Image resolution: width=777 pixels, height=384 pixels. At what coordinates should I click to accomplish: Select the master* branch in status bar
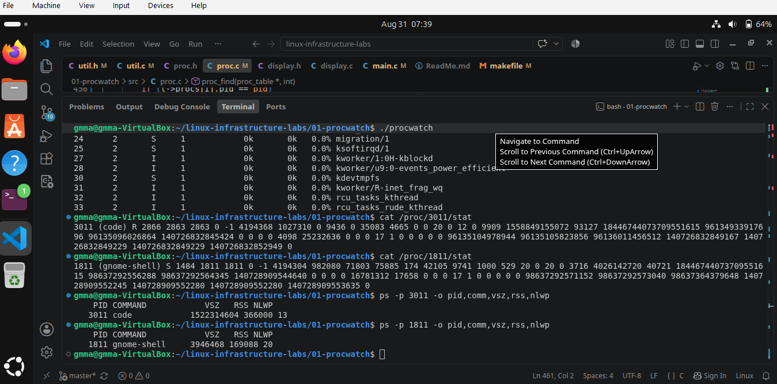(78, 376)
